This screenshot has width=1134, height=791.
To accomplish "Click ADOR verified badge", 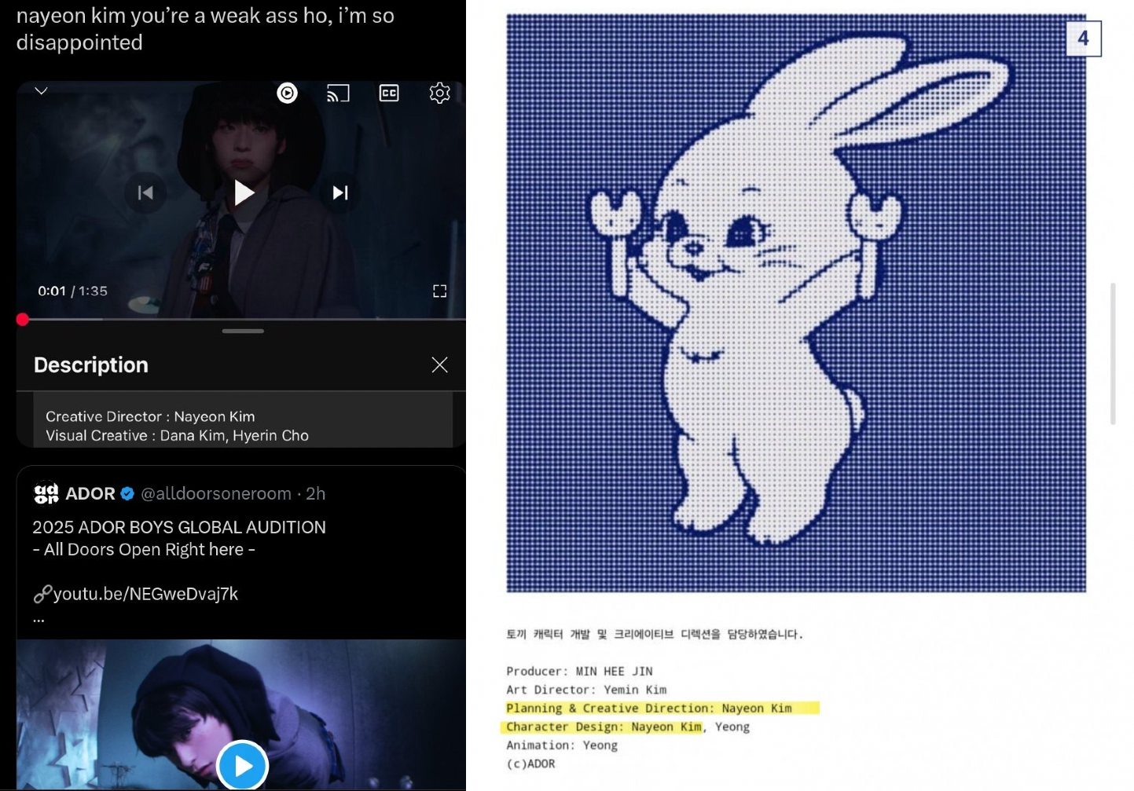I will [127, 493].
